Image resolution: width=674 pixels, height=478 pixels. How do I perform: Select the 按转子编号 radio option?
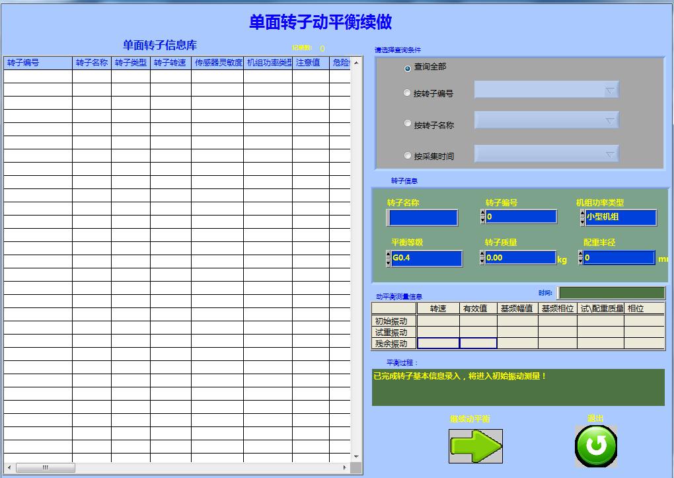point(406,93)
